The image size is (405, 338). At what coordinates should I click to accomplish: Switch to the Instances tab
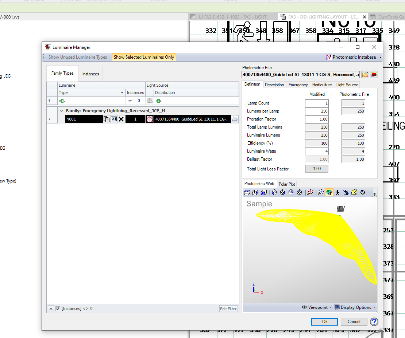coord(90,74)
